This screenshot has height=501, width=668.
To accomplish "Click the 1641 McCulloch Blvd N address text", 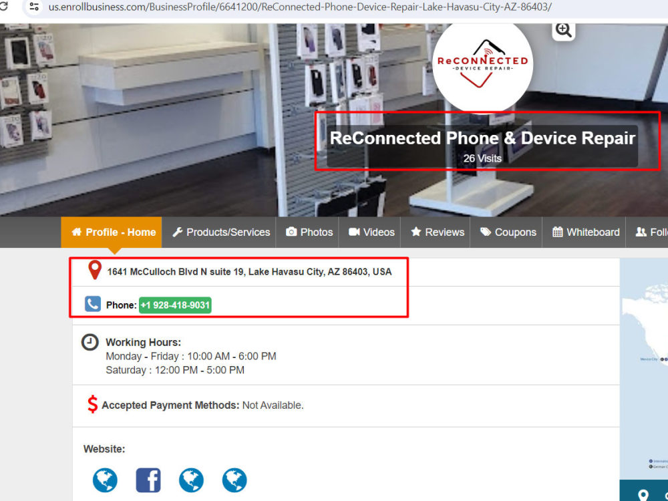I will point(249,272).
